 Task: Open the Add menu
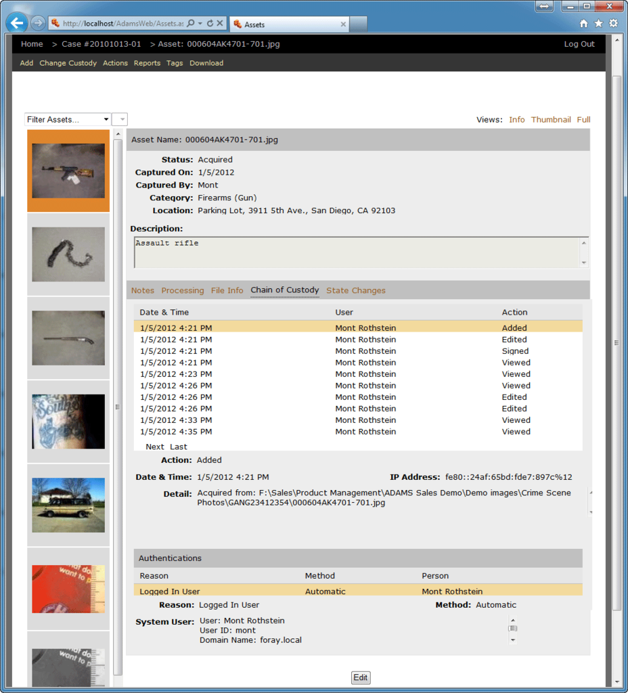coord(26,63)
